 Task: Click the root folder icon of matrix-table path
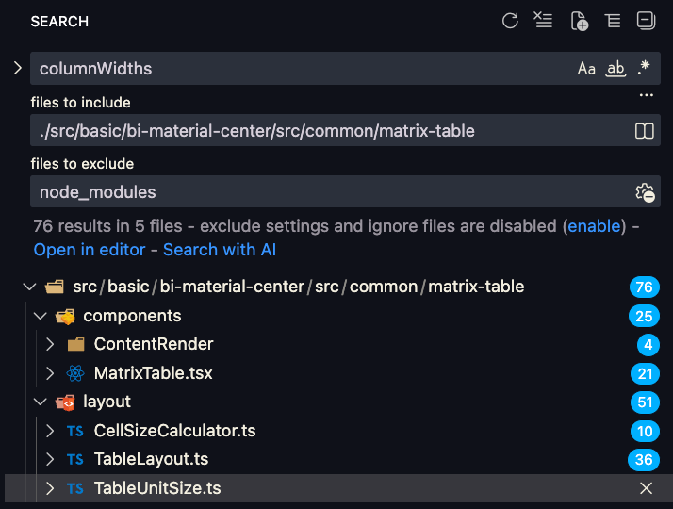click(55, 287)
